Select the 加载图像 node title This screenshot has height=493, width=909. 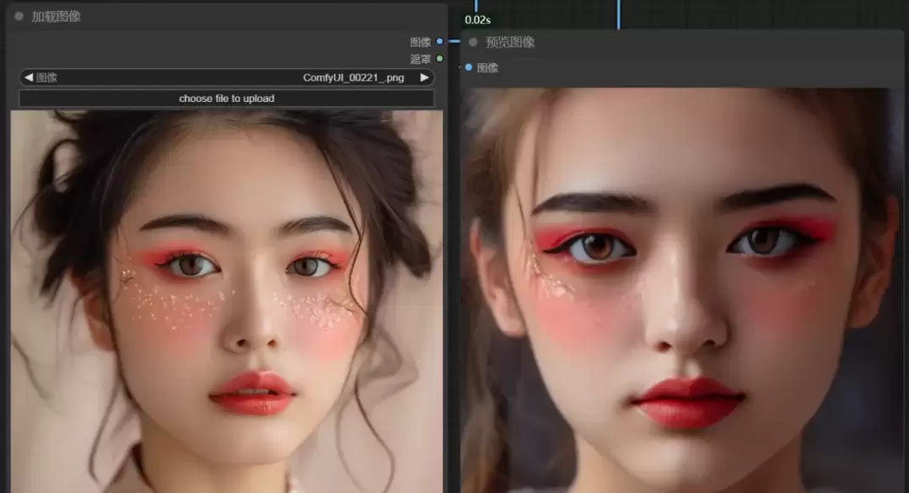coord(56,17)
